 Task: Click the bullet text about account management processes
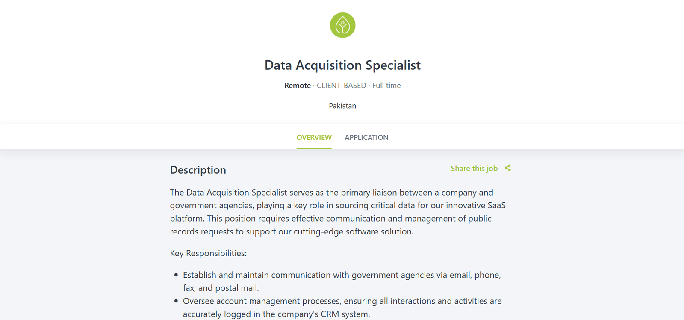click(x=342, y=308)
